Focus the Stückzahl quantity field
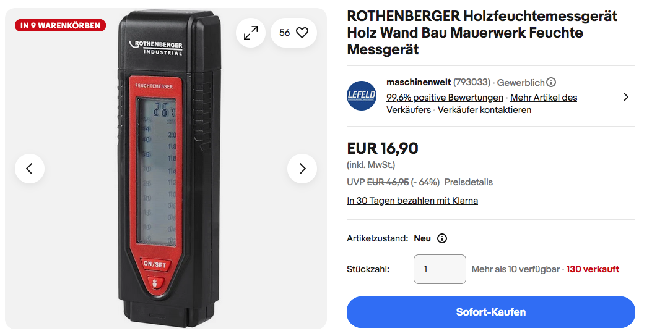 pyautogui.click(x=440, y=269)
